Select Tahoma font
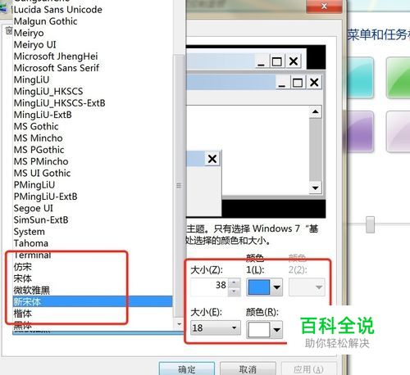The width and height of the screenshot is (410, 375). (x=31, y=243)
